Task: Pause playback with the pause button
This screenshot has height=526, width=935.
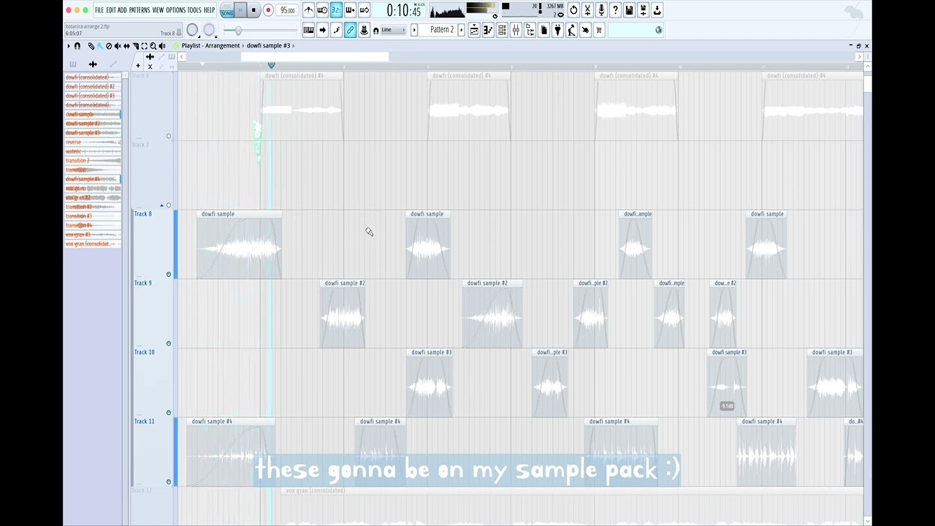Action: 240,10
